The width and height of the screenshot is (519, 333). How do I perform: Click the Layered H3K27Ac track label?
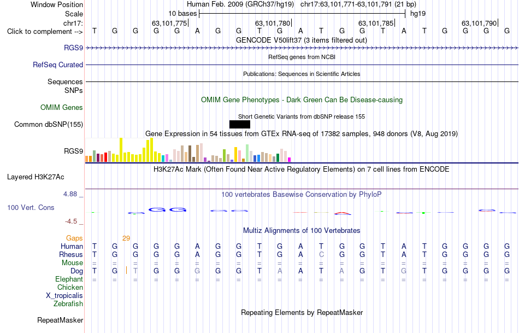pos(36,177)
